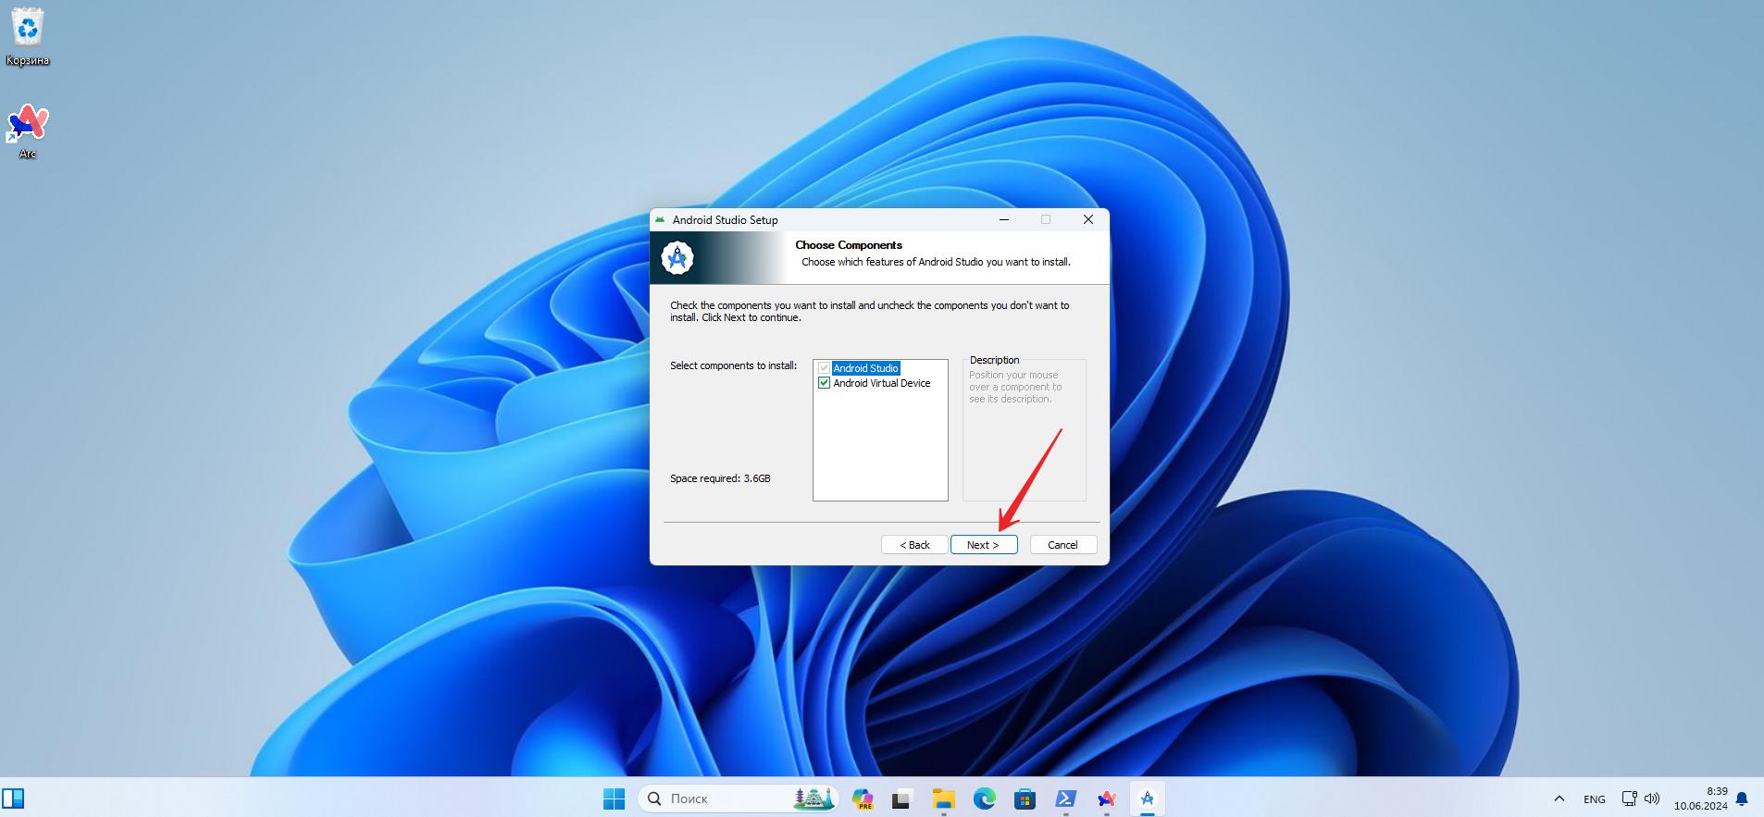Select the Android Studio component row
The width and height of the screenshot is (1764, 817).
click(865, 368)
